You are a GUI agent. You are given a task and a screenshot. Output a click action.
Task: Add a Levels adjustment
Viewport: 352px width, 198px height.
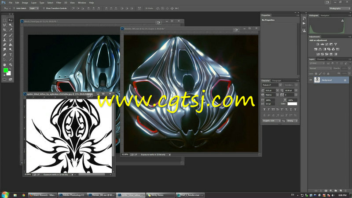[x=322, y=44]
